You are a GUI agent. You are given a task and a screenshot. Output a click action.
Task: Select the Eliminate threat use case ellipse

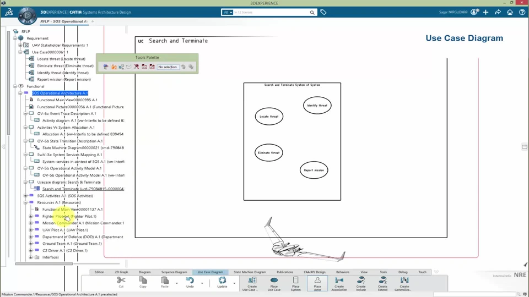tap(268, 153)
